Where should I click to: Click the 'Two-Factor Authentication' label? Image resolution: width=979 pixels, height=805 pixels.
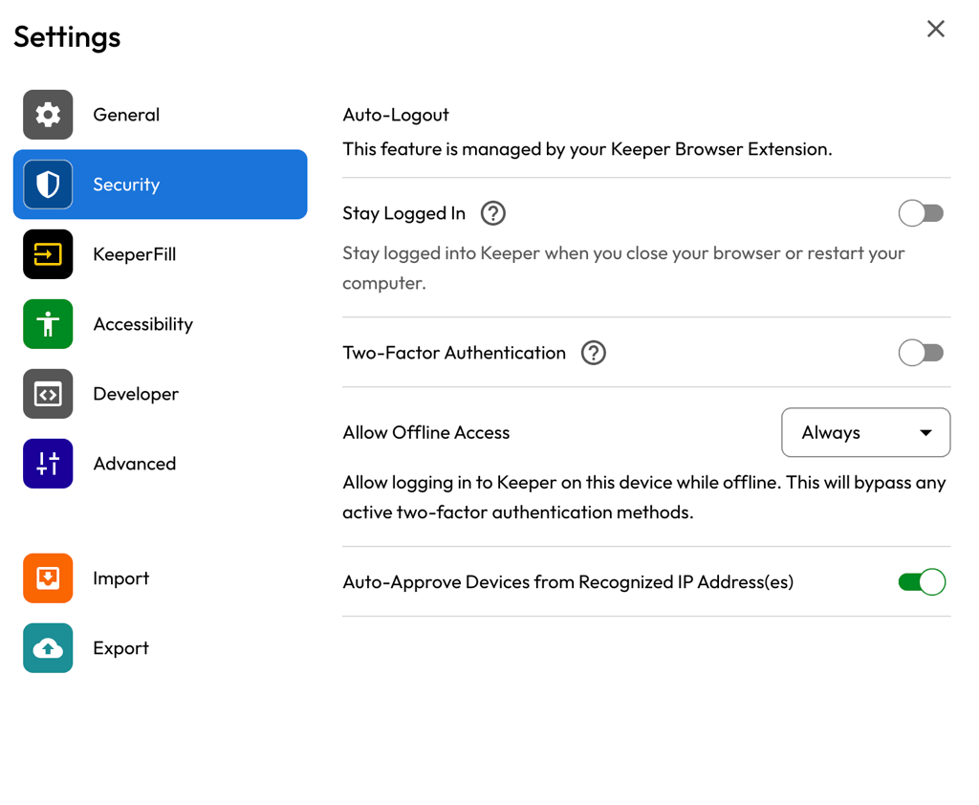point(454,353)
